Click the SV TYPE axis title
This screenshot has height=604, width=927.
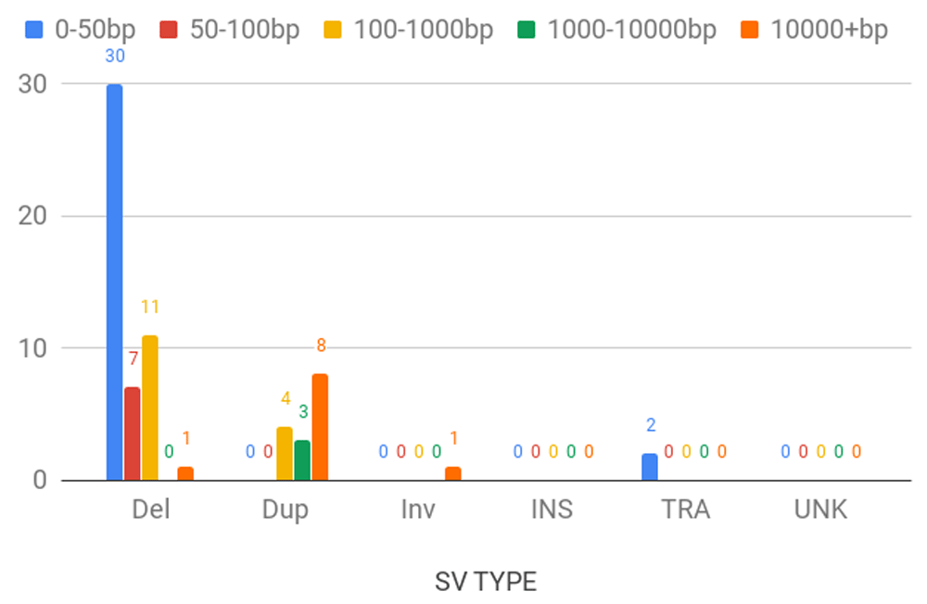click(486, 582)
